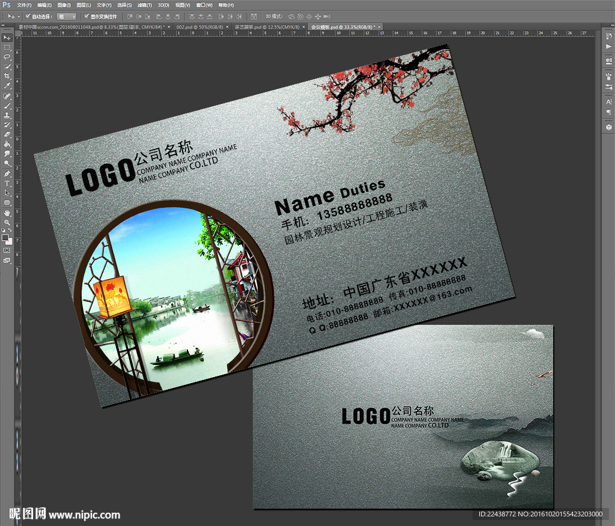Open the Properties panel icon
This screenshot has width=615, height=526.
(x=608, y=61)
